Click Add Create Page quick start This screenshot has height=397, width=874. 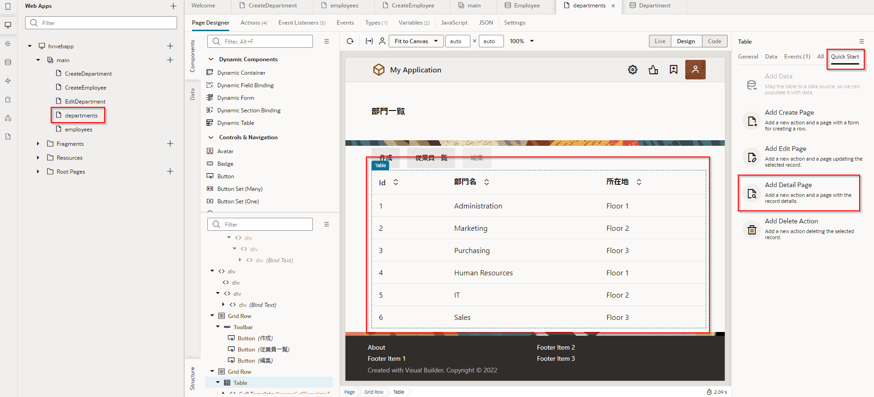(x=789, y=112)
